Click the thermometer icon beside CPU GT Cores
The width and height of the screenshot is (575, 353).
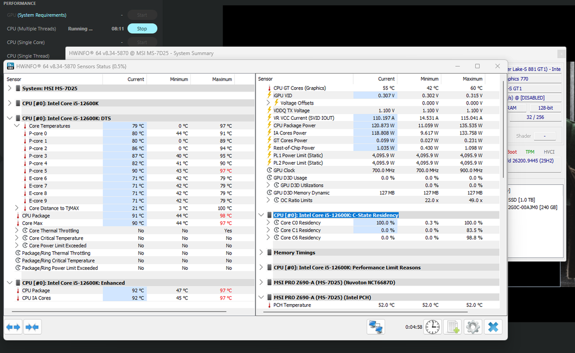tap(270, 88)
